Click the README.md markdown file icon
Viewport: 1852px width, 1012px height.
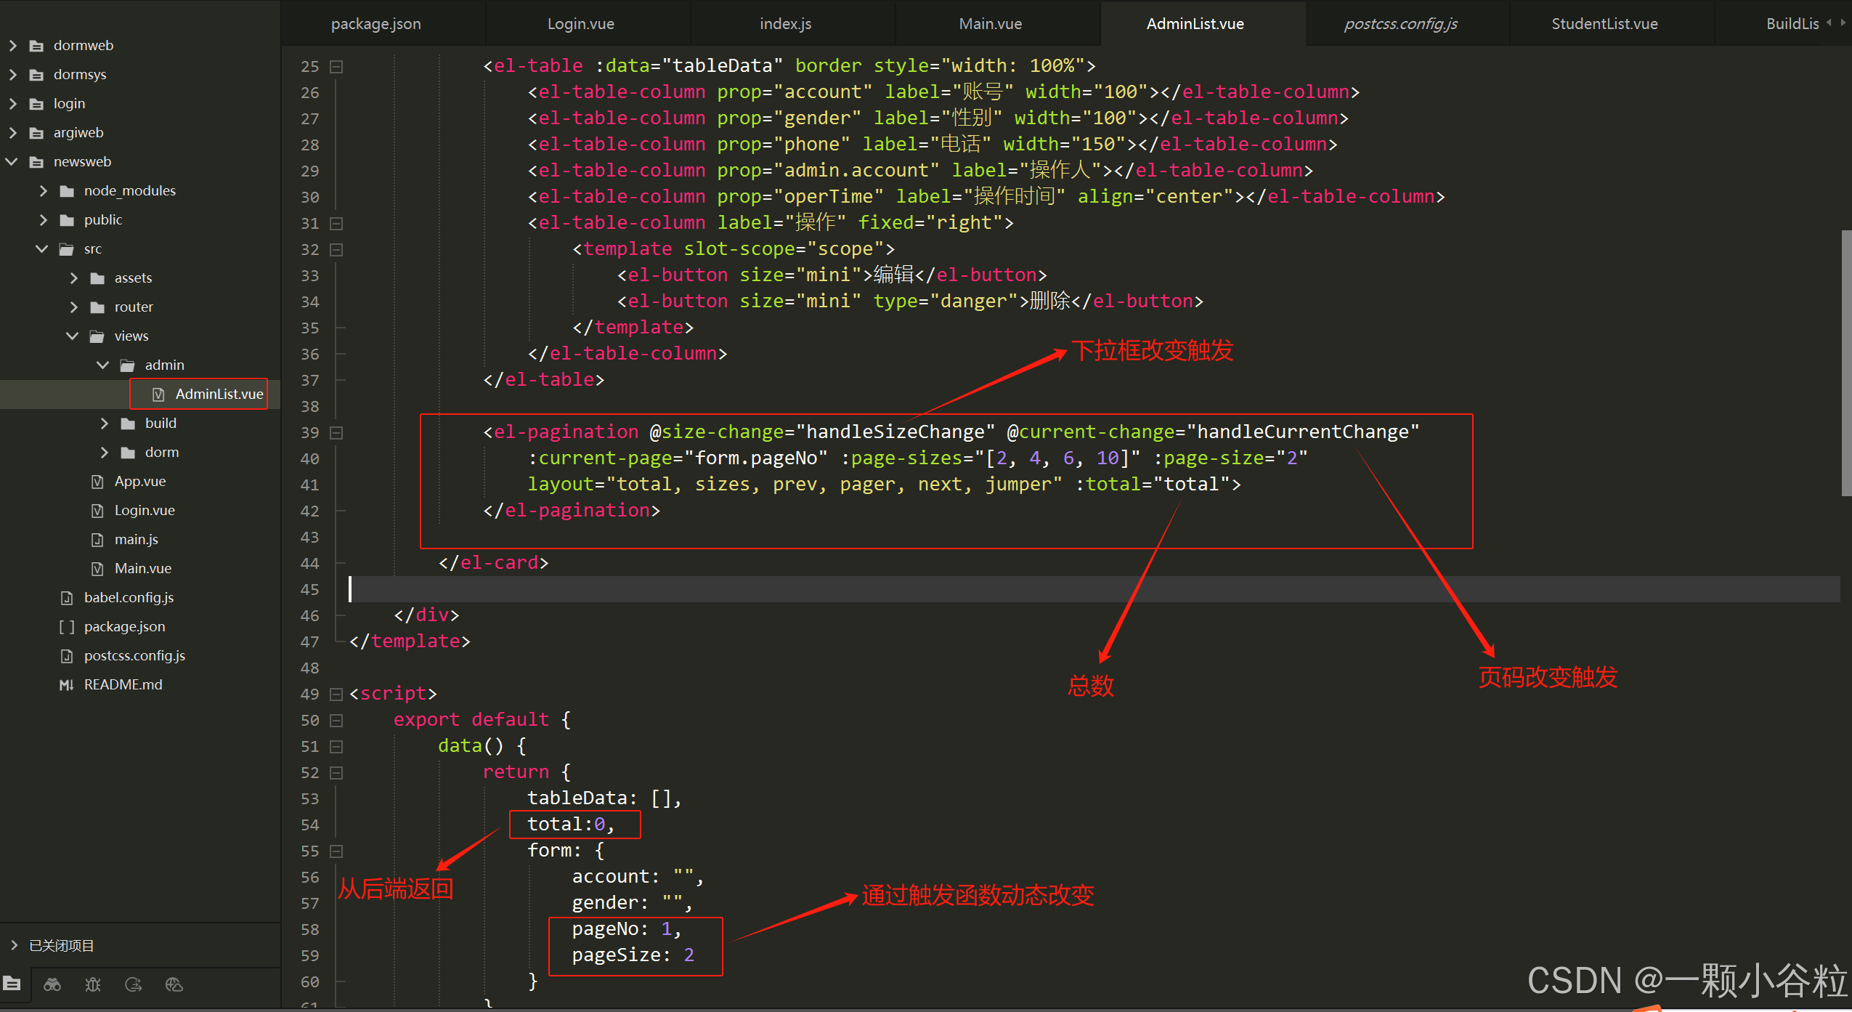coord(66,684)
